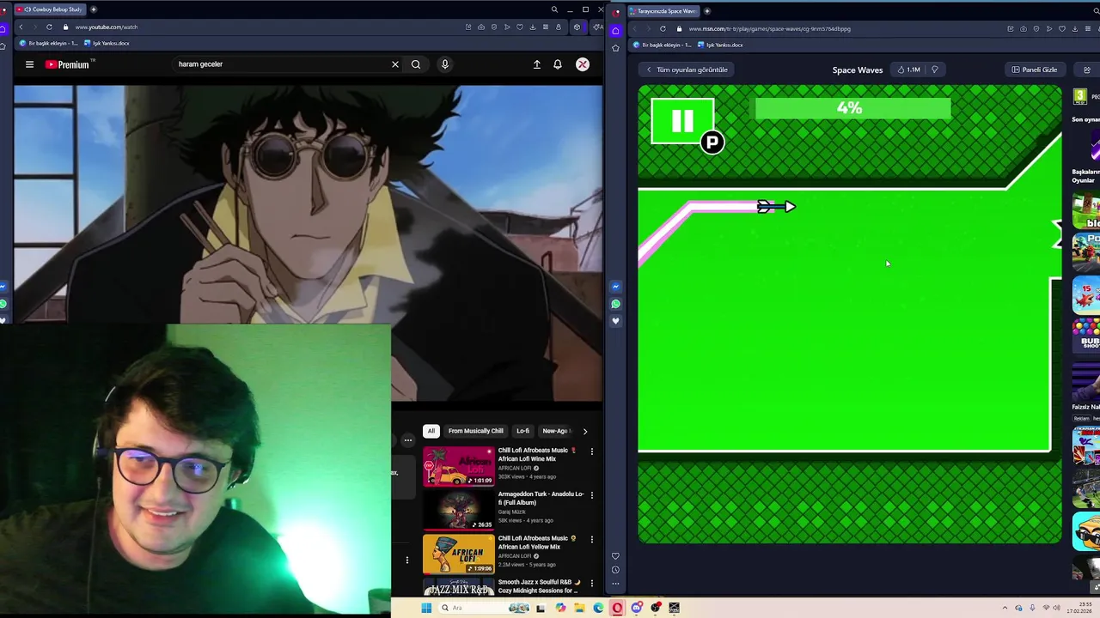Open Chill Lofi African Lofi Wine Mix thumbnail

click(459, 466)
